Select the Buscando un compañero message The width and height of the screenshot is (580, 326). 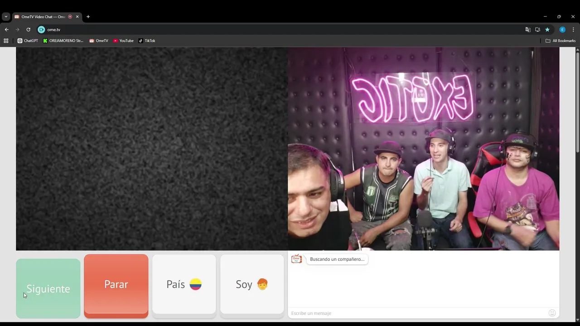(337, 259)
